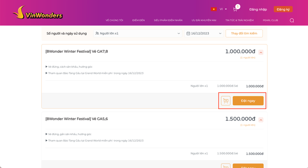Viewport: 308px width, 168px height.
Task: Click Thay đổi tìm kiếm button
Action: (x=244, y=33)
